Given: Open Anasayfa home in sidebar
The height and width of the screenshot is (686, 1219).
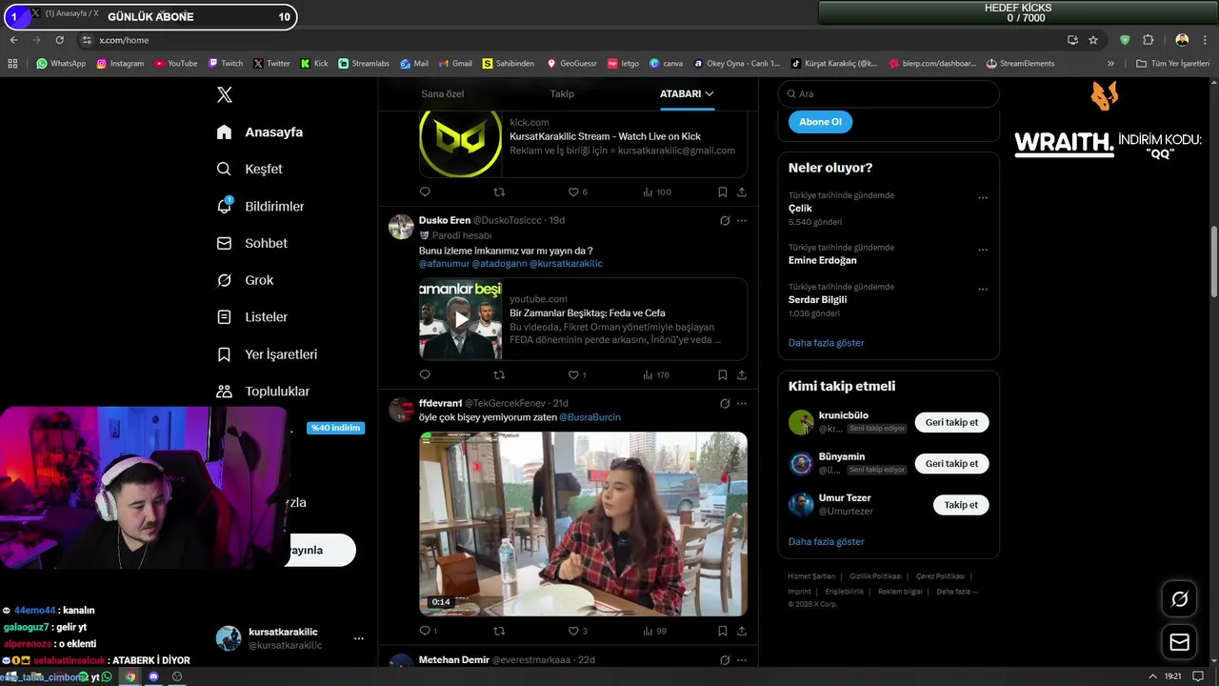Looking at the screenshot, I should [259, 131].
